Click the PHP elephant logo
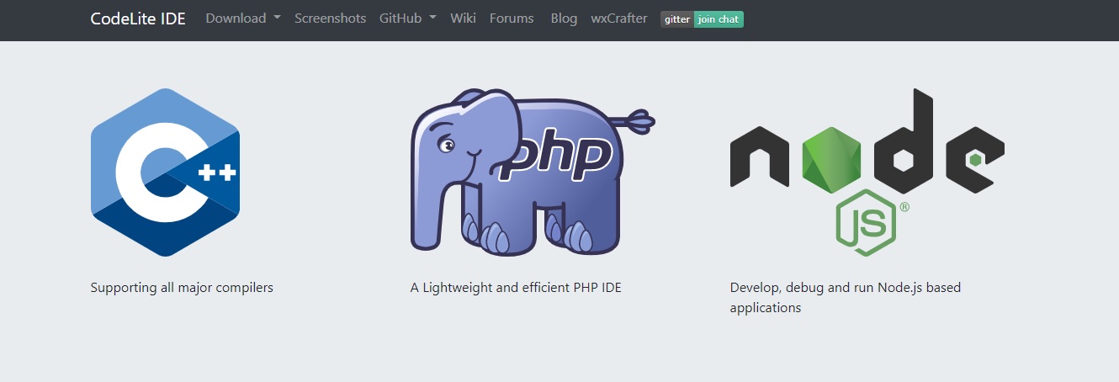Viewport: 1119px width, 382px height. tap(533, 172)
